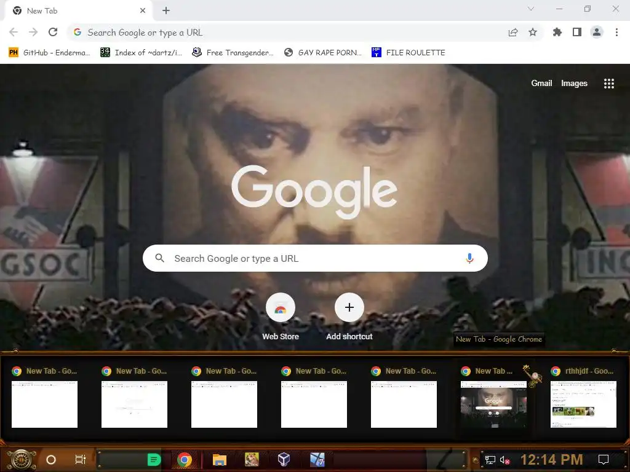The height and width of the screenshot is (472, 630).
Task: Open the Index of ~dartz bookmark
Action: coord(141,53)
